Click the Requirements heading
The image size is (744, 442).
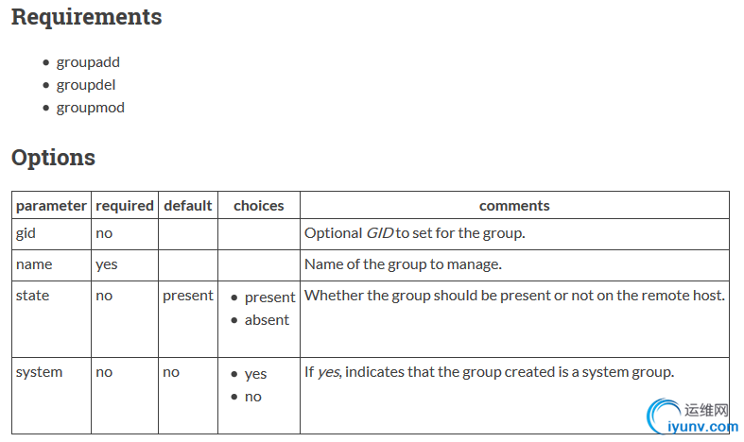click(x=86, y=17)
